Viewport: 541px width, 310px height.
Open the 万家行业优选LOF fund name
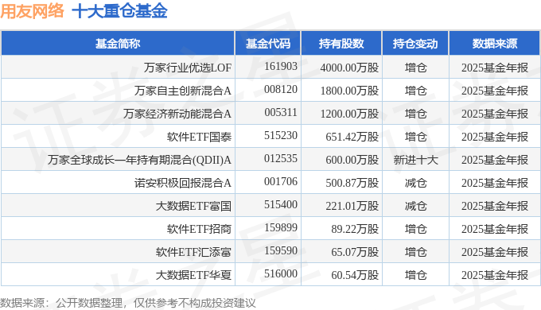pyautogui.click(x=187, y=68)
